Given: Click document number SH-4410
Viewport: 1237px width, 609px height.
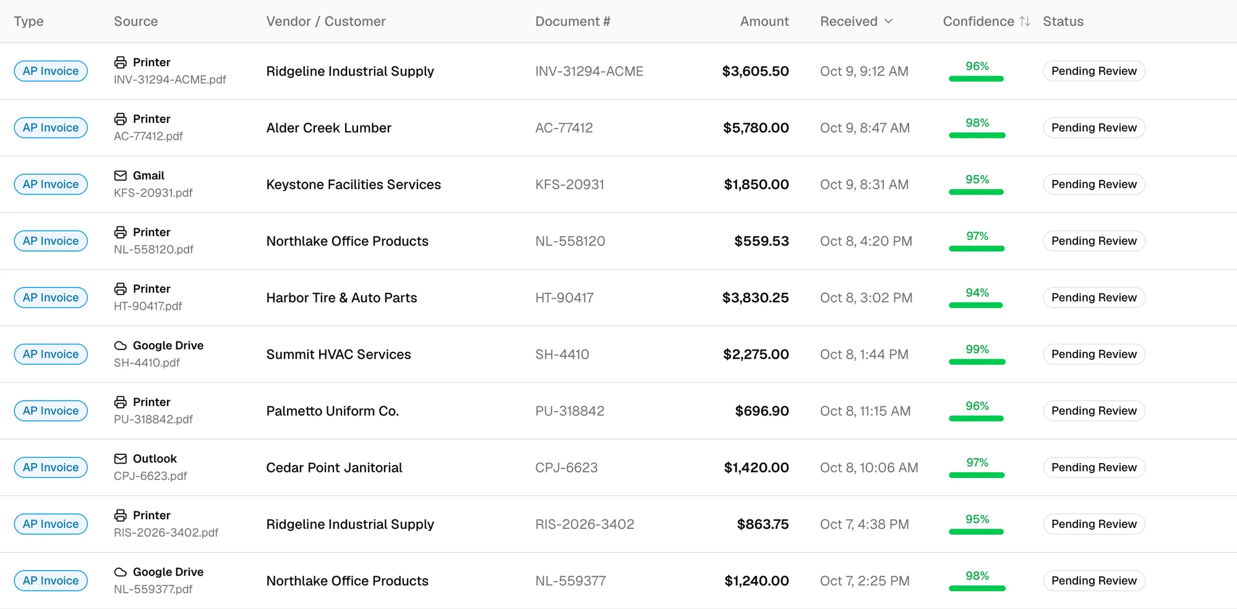Looking at the screenshot, I should [562, 354].
